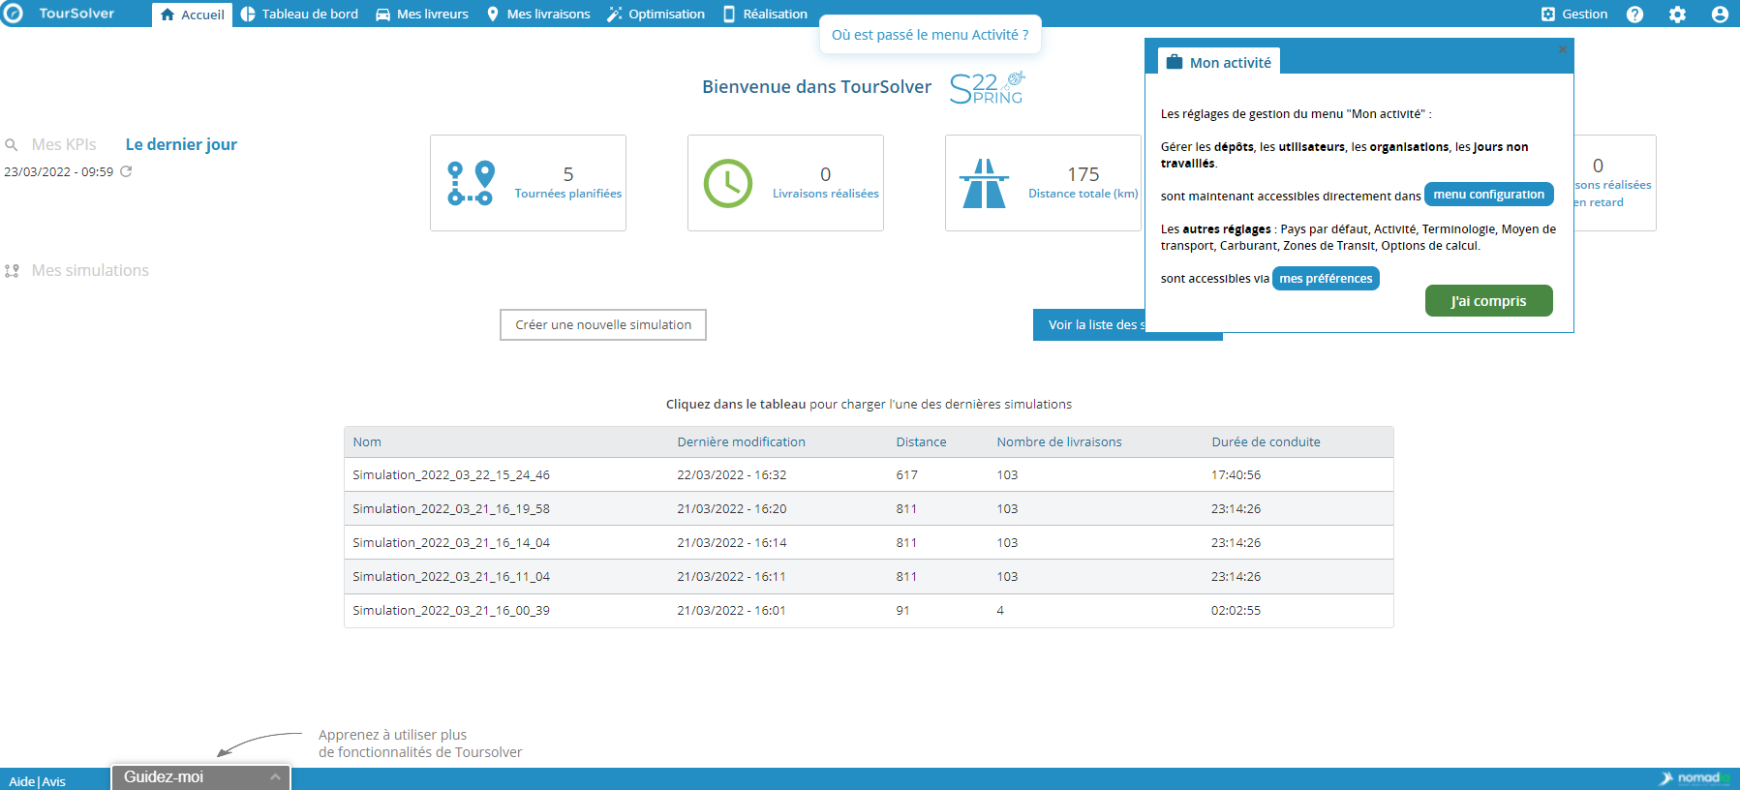Click Distance totale (km) label
This screenshot has height=790, width=1740.
pos(1084,194)
